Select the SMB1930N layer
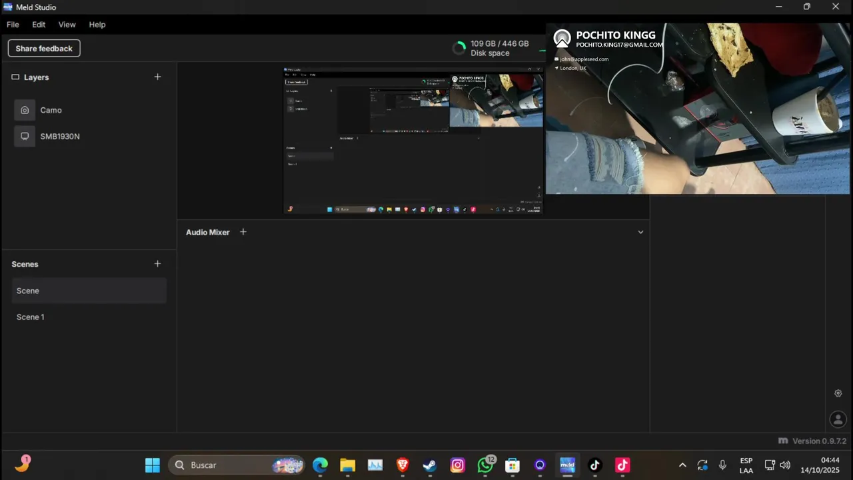Viewport: 853px width, 480px height. point(89,136)
